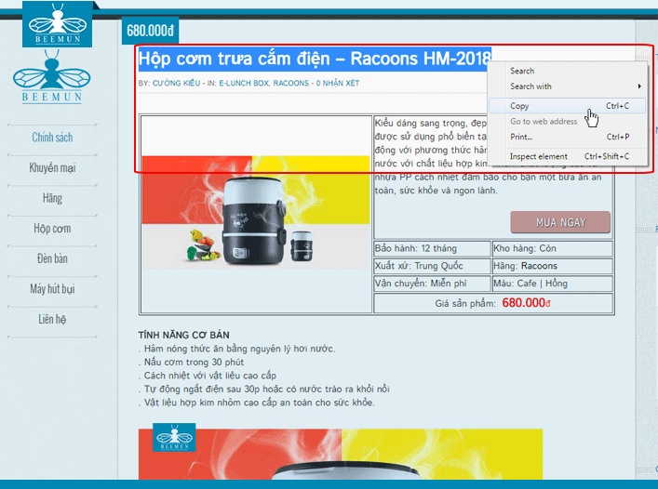Open the Hãng sidebar menu item

(52, 198)
